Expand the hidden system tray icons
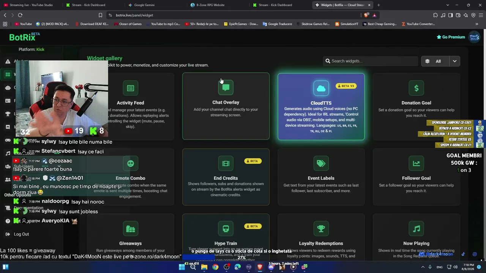 pyautogui.click(x=423, y=267)
